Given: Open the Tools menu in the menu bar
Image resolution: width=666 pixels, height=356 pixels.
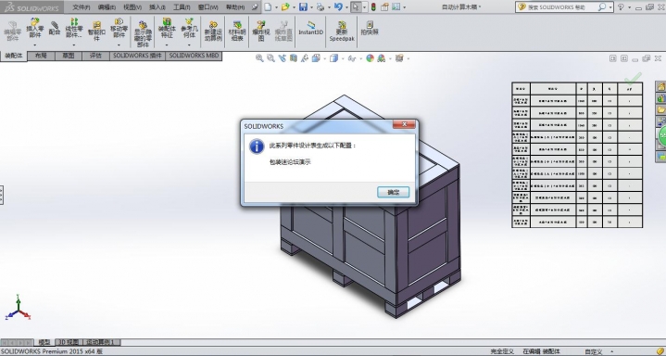Looking at the screenshot, I should [x=182, y=7].
